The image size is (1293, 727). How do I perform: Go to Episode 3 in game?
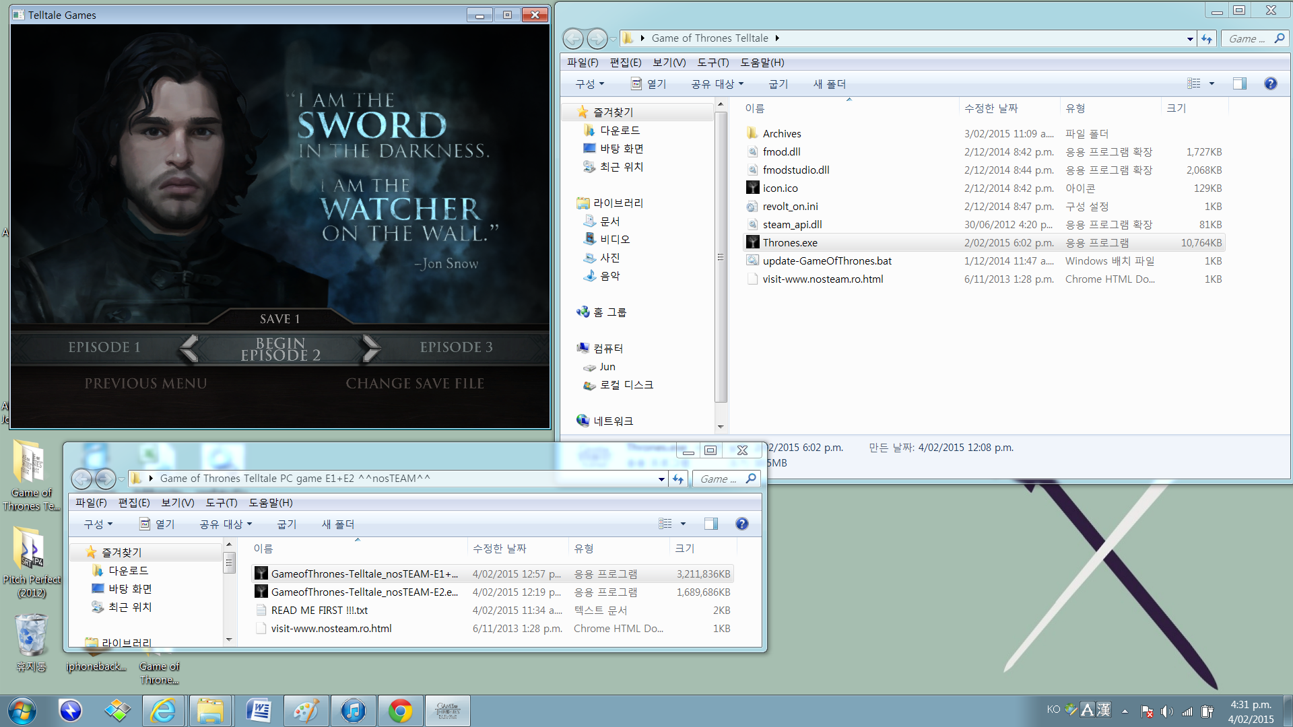point(457,347)
